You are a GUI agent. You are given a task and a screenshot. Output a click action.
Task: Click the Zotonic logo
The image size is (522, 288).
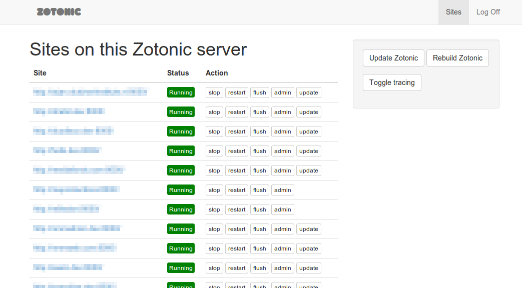pos(59,12)
